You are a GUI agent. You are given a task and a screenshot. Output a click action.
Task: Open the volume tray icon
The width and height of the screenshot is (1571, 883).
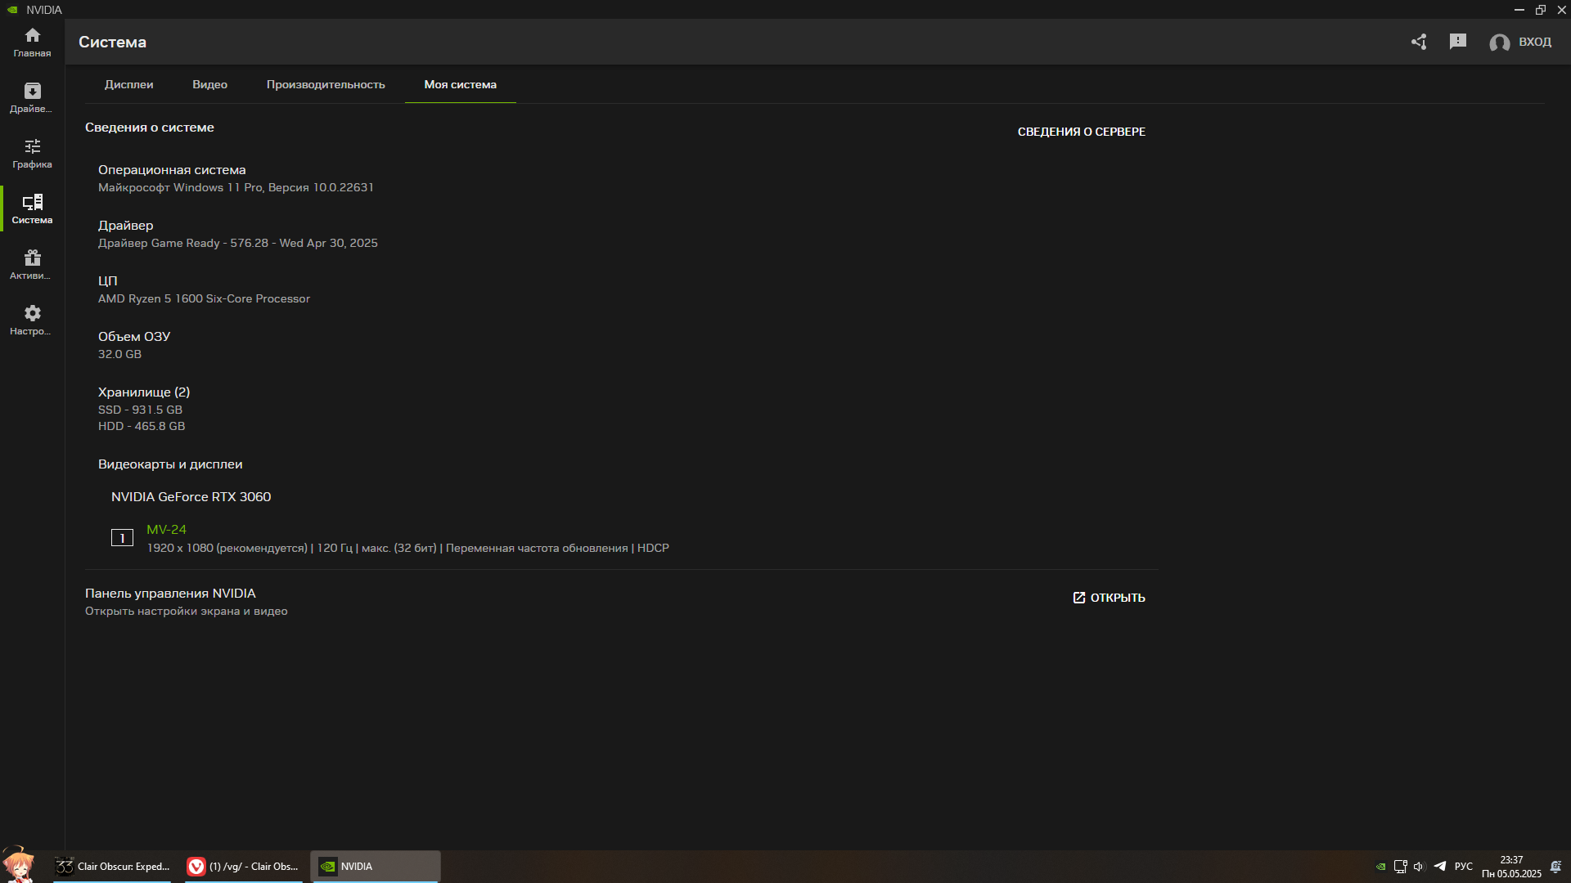click(1419, 867)
